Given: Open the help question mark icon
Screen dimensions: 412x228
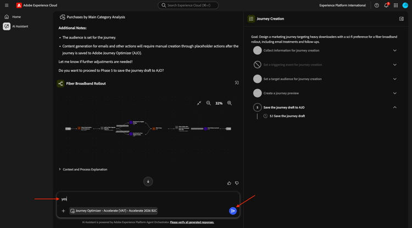Looking at the screenshot, I should click(x=376, y=5).
